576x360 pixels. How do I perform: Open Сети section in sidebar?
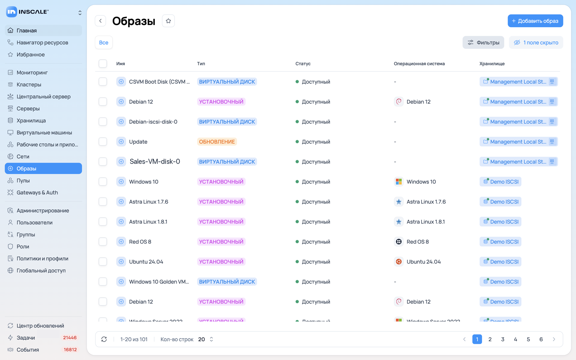pos(43,156)
